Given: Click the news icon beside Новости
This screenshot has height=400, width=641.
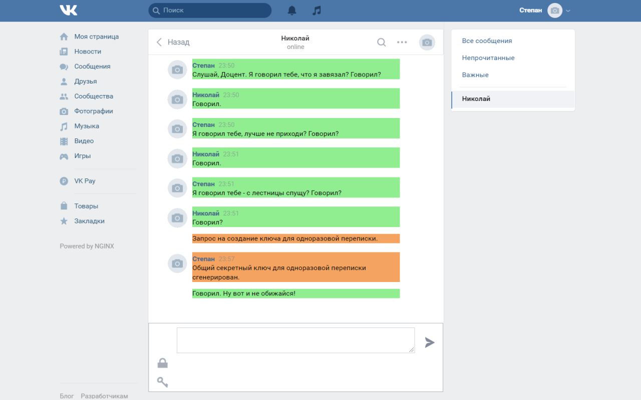Looking at the screenshot, I should coord(64,51).
